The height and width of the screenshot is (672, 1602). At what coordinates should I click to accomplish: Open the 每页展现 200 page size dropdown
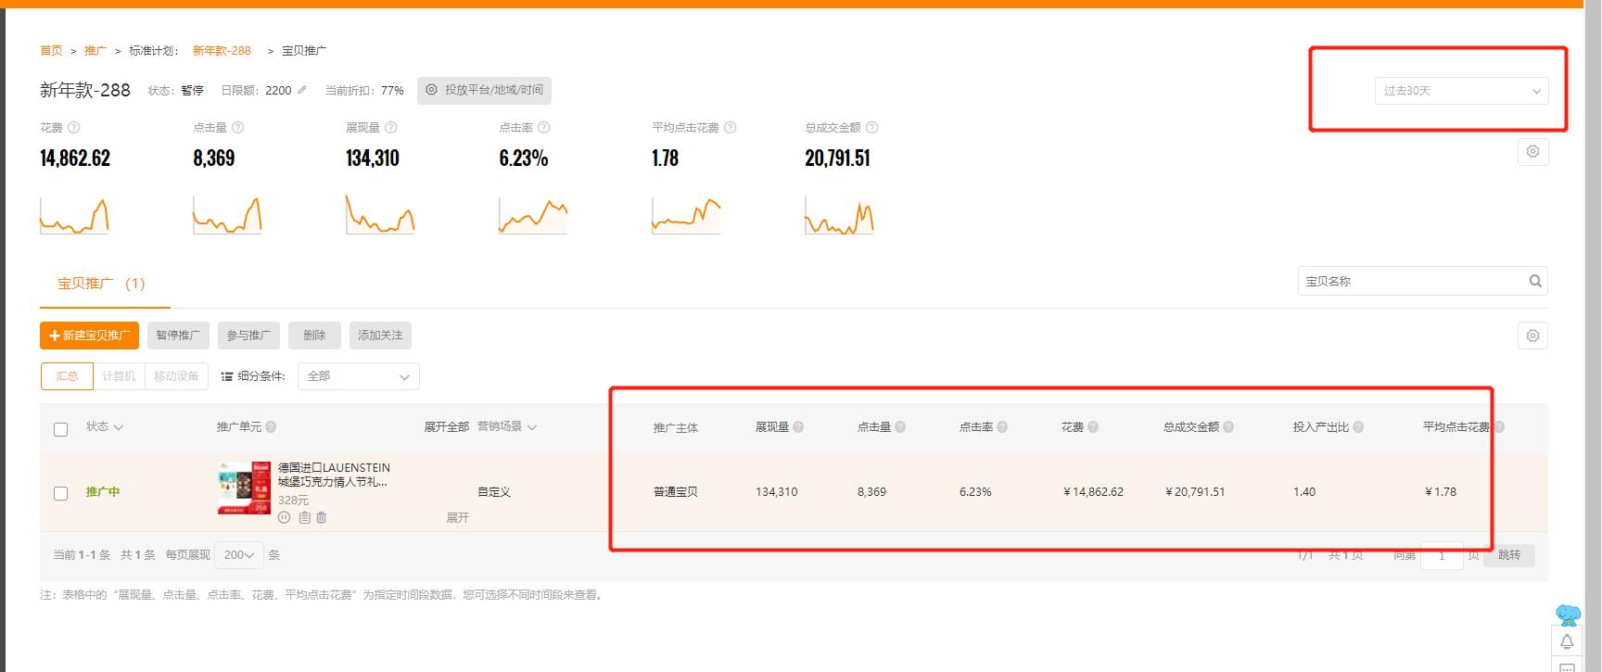[239, 555]
